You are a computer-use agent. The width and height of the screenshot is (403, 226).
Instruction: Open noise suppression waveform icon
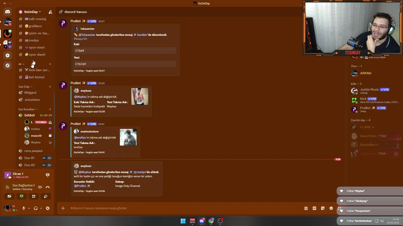[40, 187]
